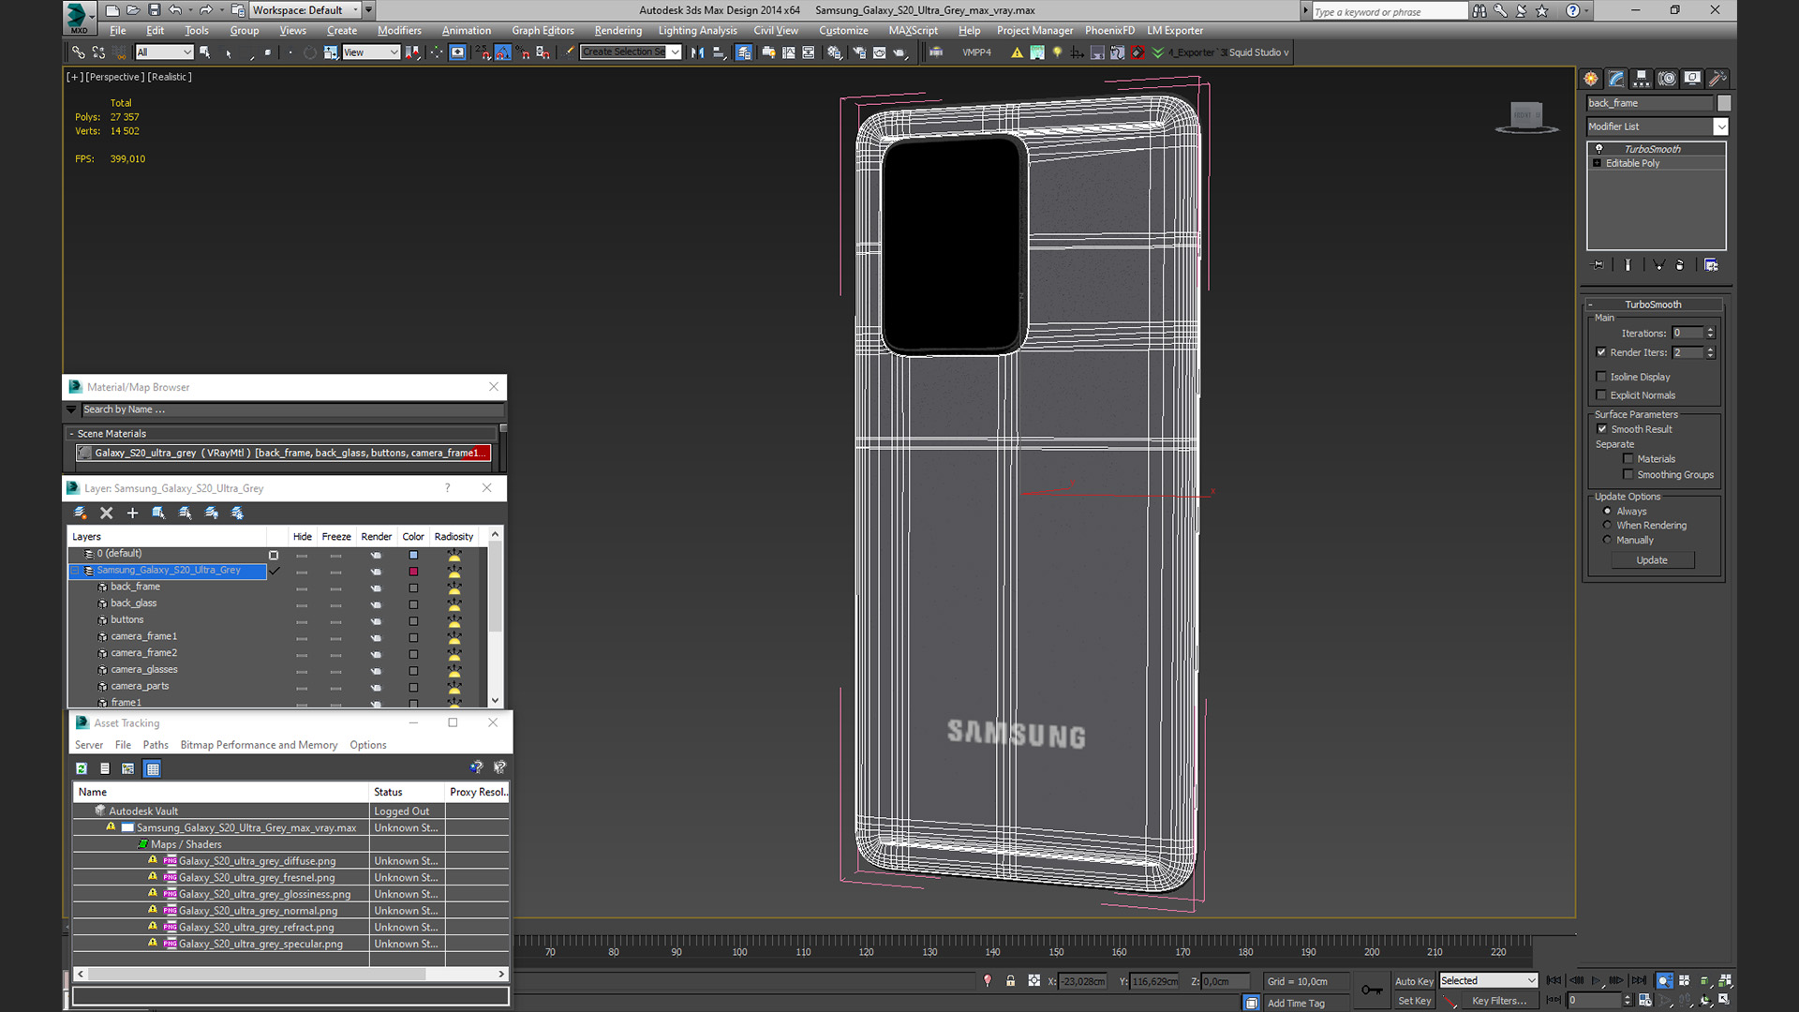Click the Configure Modifier Sets icon below stack

coord(1711,265)
